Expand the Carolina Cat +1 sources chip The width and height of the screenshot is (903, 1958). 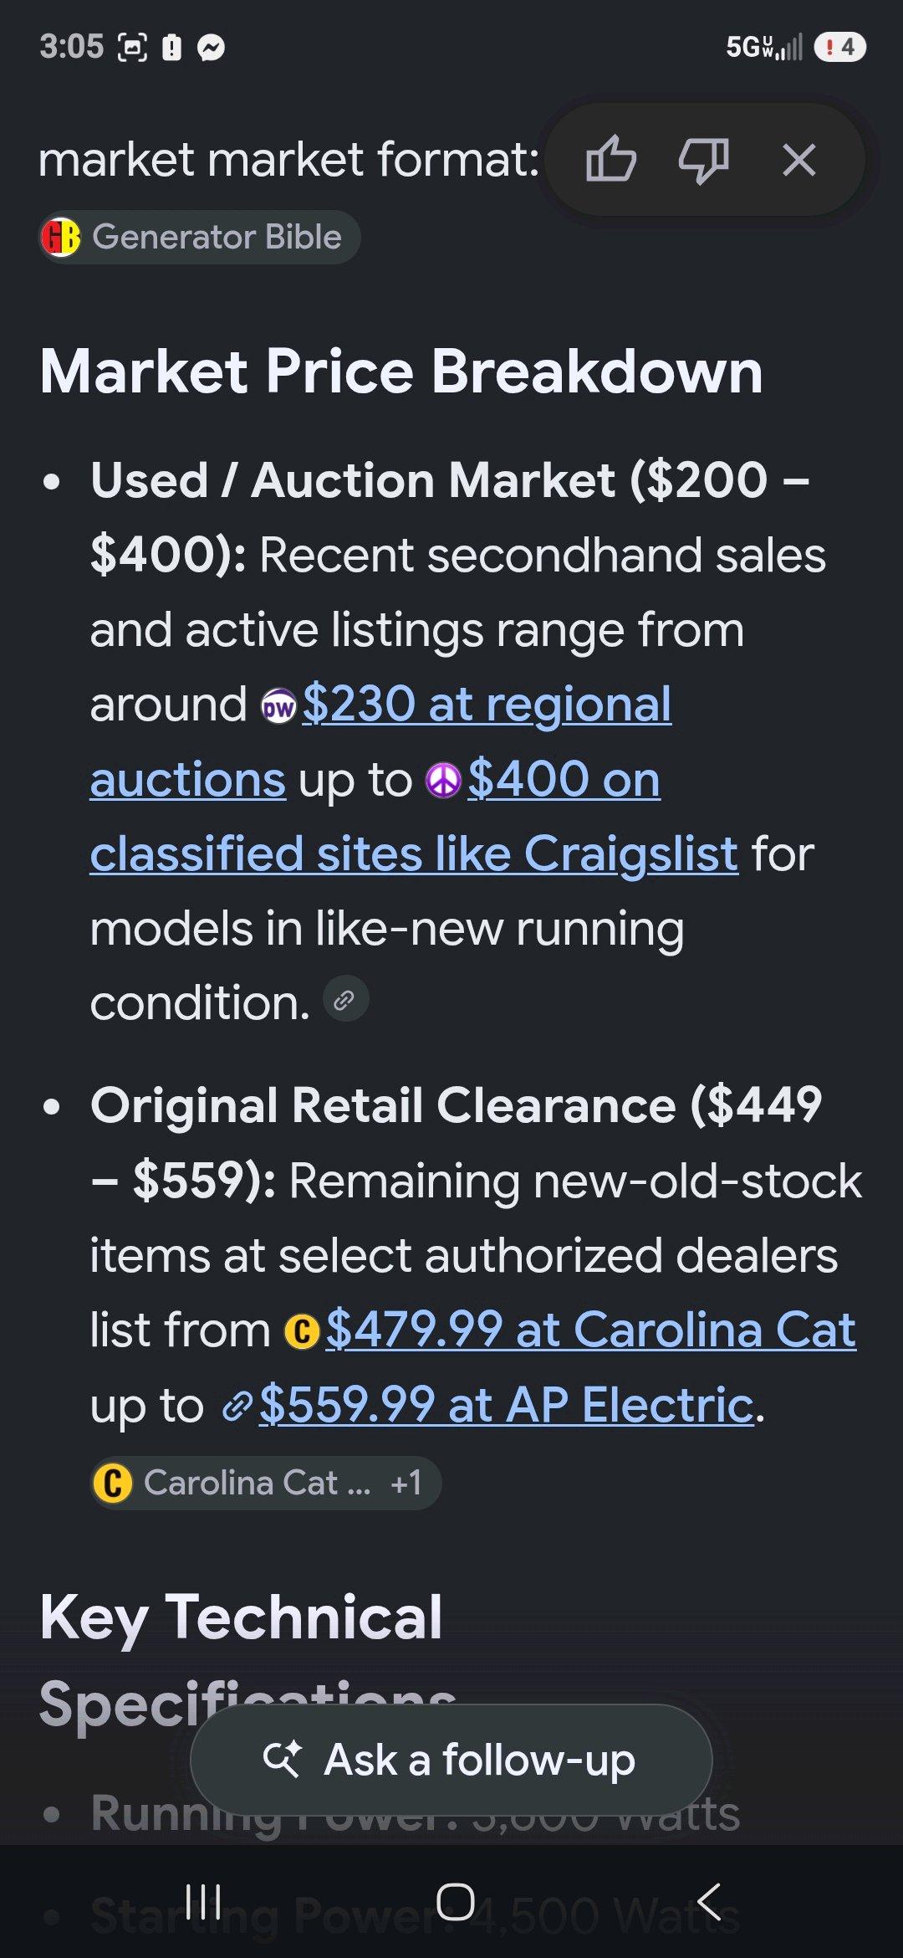[266, 1483]
